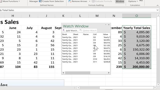Click Remove Arrows button
Screen dimensions: 160x90
click(x=78, y=1)
